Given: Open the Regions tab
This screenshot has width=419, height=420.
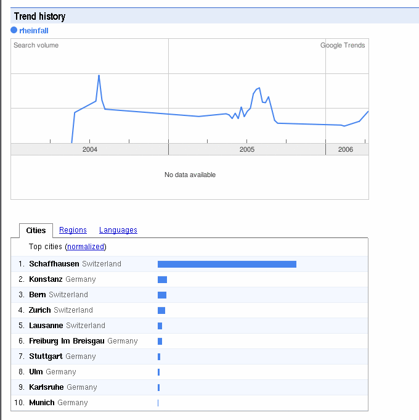Looking at the screenshot, I should 73,230.
